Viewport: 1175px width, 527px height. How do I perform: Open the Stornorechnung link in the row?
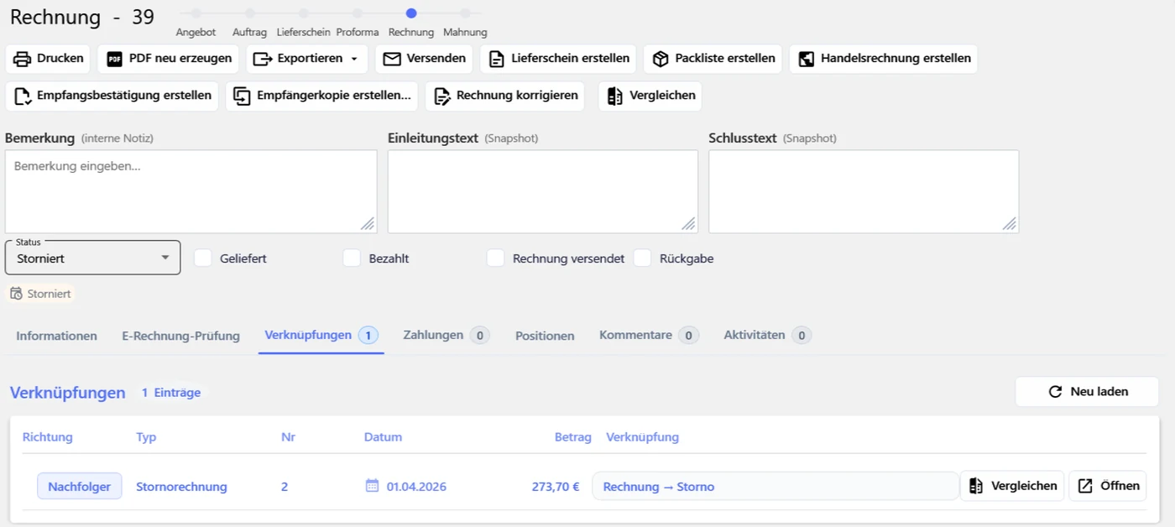[x=181, y=487]
